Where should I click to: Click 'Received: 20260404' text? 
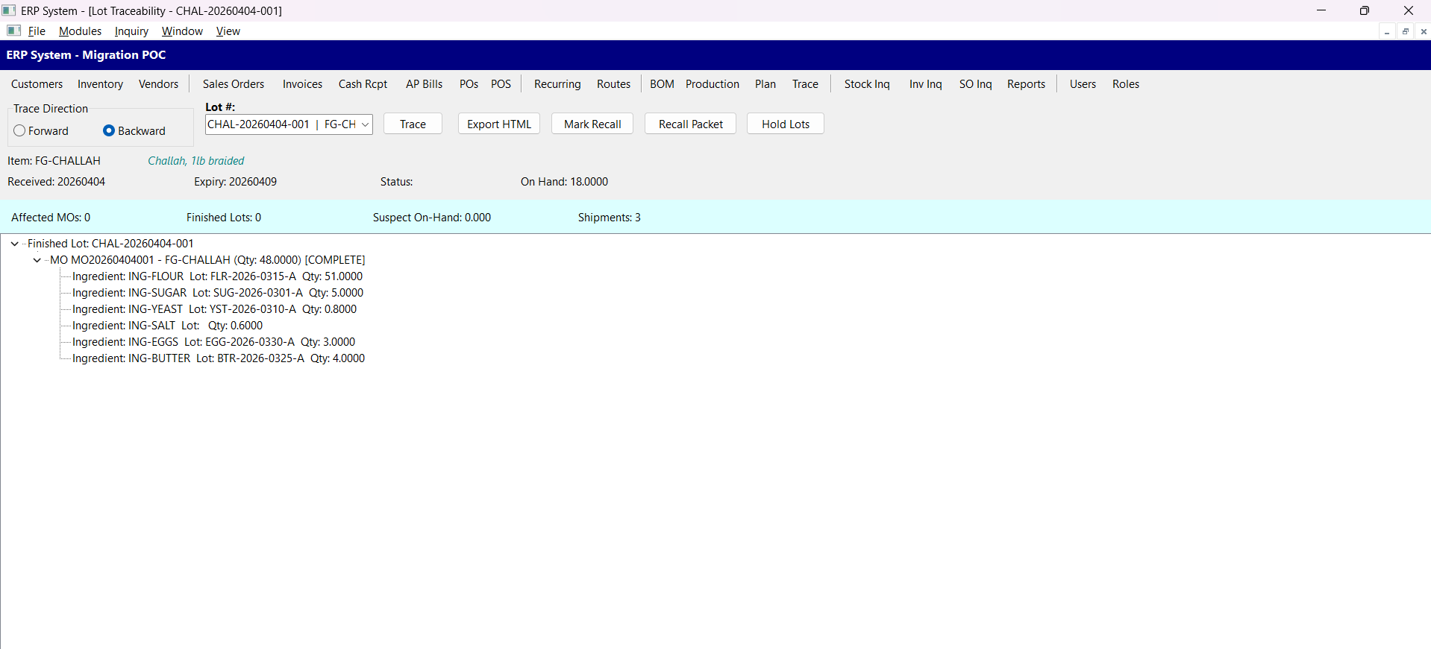tap(56, 182)
